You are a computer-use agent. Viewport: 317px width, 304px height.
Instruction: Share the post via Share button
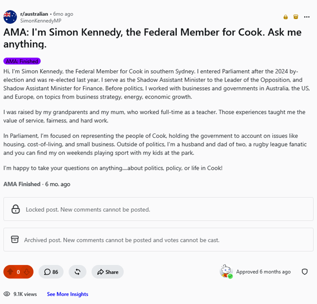pos(108,272)
